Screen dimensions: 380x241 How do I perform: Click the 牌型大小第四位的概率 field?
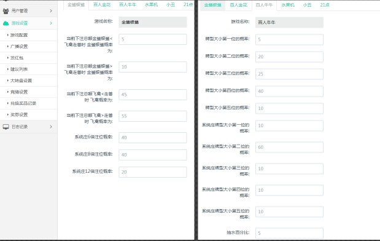coord(289,91)
